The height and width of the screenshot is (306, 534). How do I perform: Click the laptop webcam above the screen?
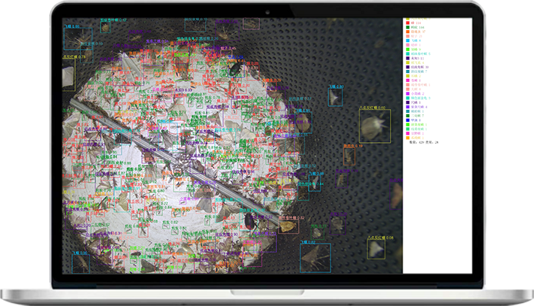(x=267, y=12)
